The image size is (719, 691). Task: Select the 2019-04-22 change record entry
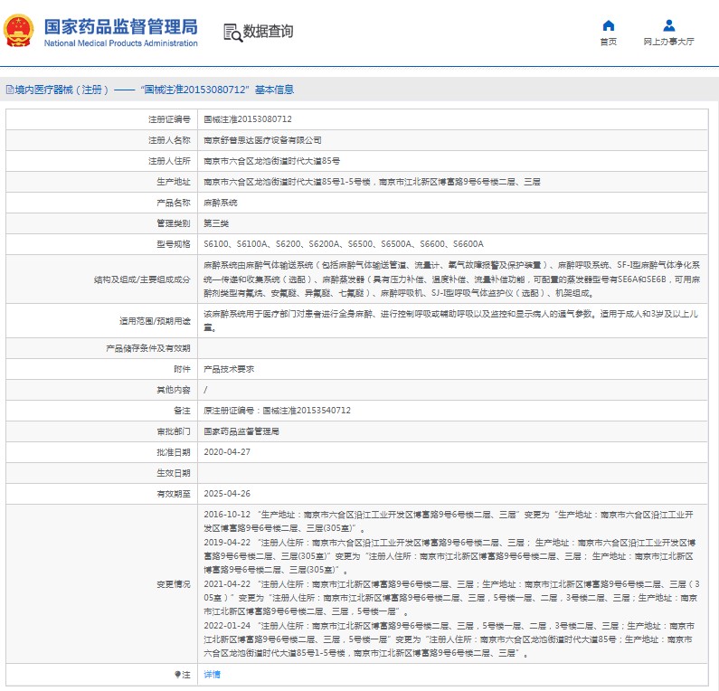click(449, 556)
